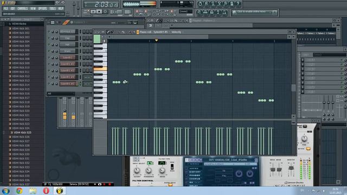Mute the Sylenth1 #3 channel LED

click(x=49, y=70)
